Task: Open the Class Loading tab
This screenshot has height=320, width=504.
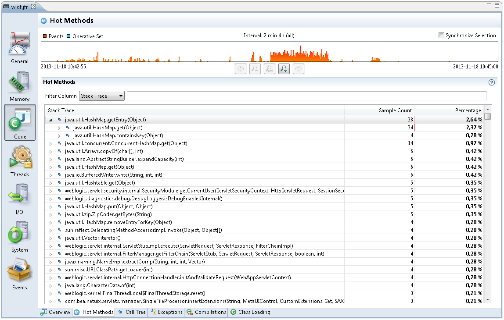Action: tap(251, 312)
